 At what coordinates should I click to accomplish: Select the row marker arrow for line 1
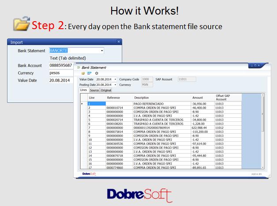tap(84, 104)
